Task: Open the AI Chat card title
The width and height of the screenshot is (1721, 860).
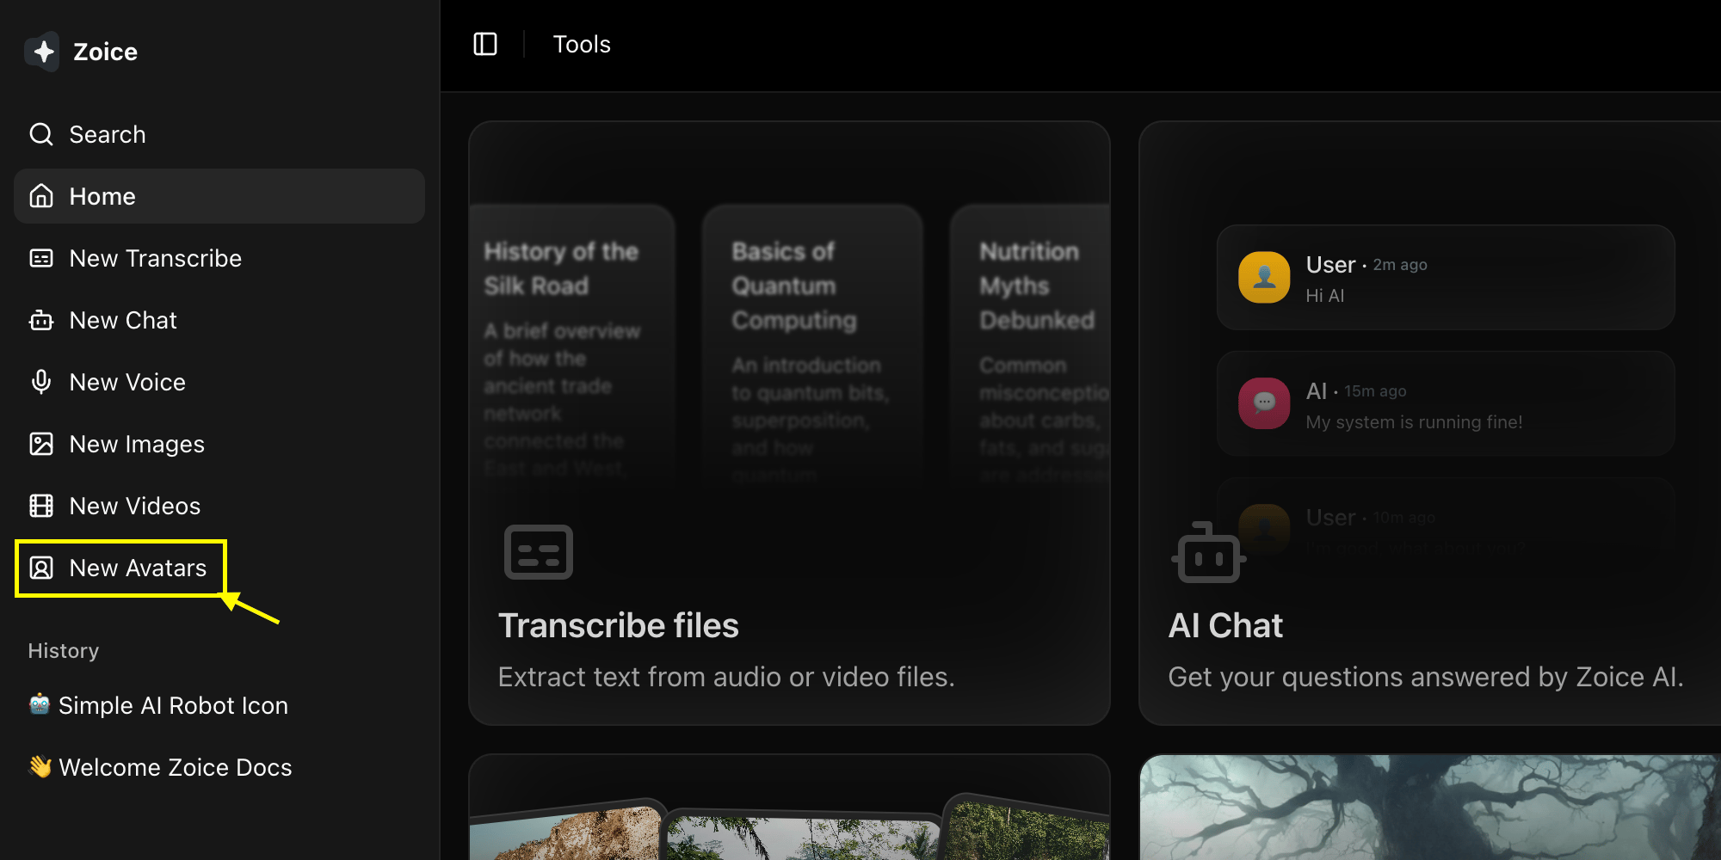Action: (1225, 625)
